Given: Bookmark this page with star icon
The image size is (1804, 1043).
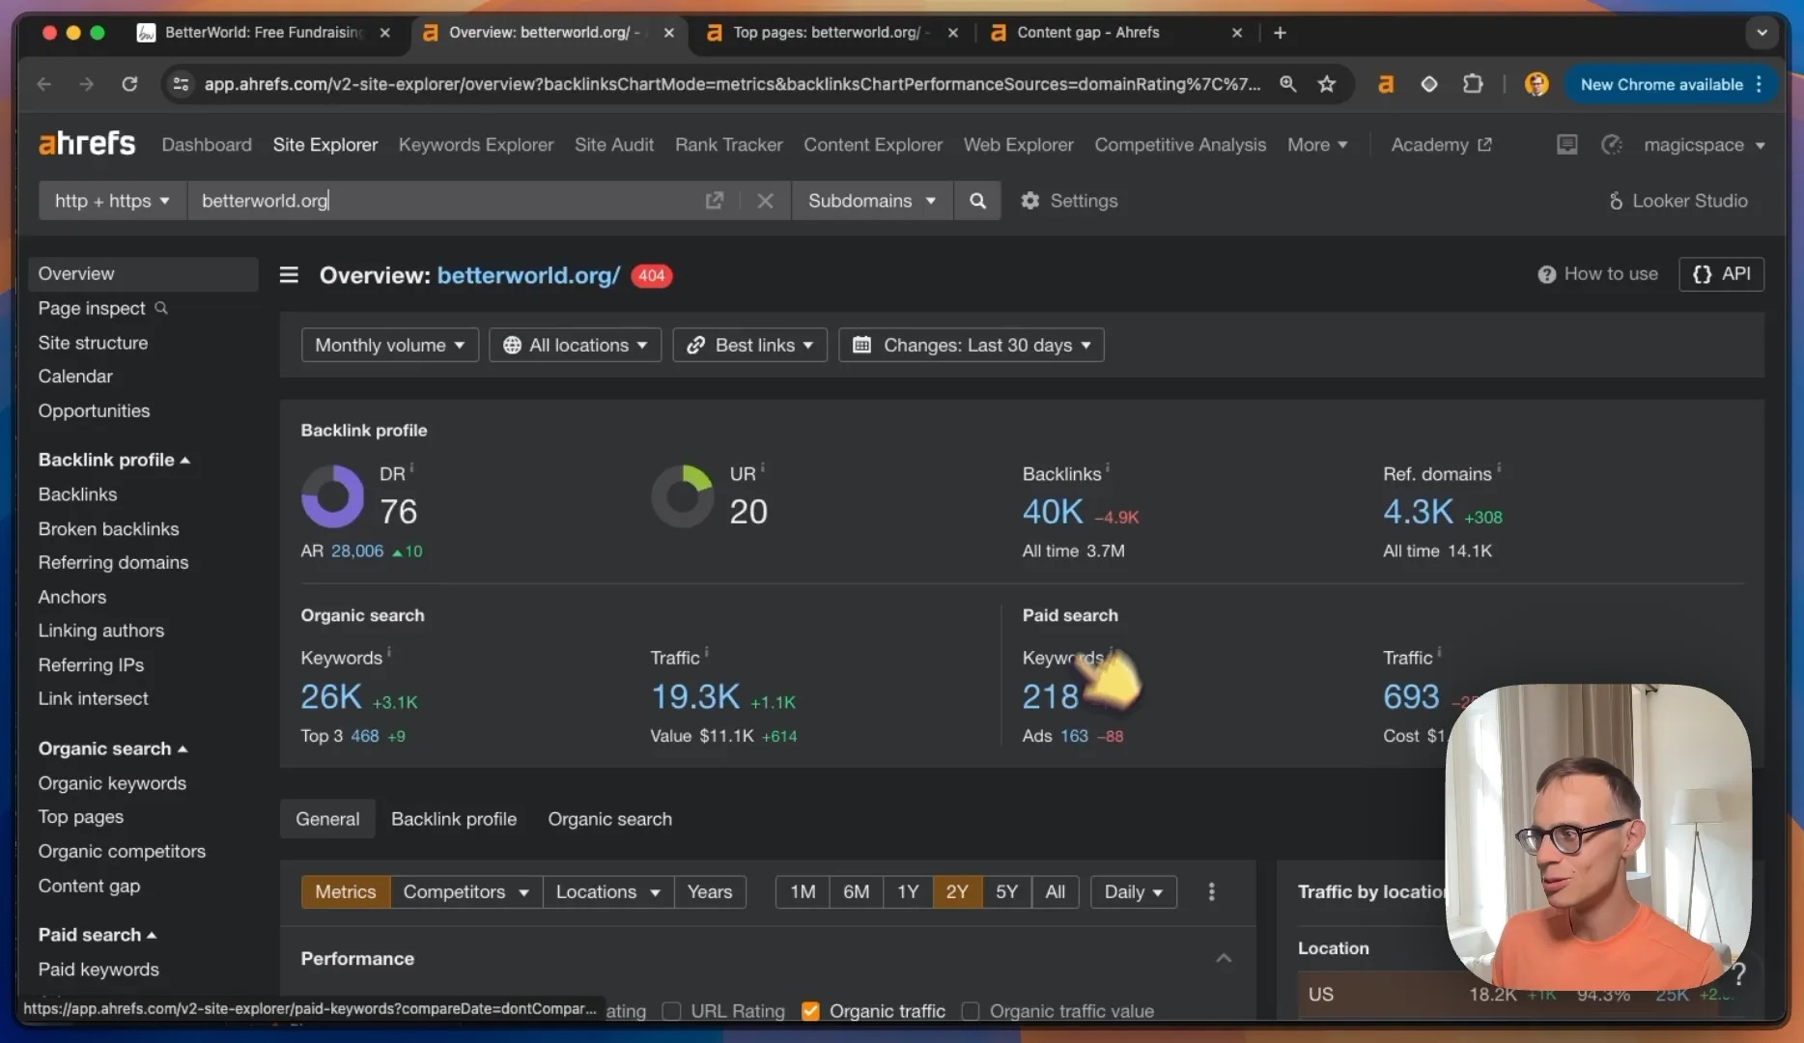Looking at the screenshot, I should [x=1327, y=84].
